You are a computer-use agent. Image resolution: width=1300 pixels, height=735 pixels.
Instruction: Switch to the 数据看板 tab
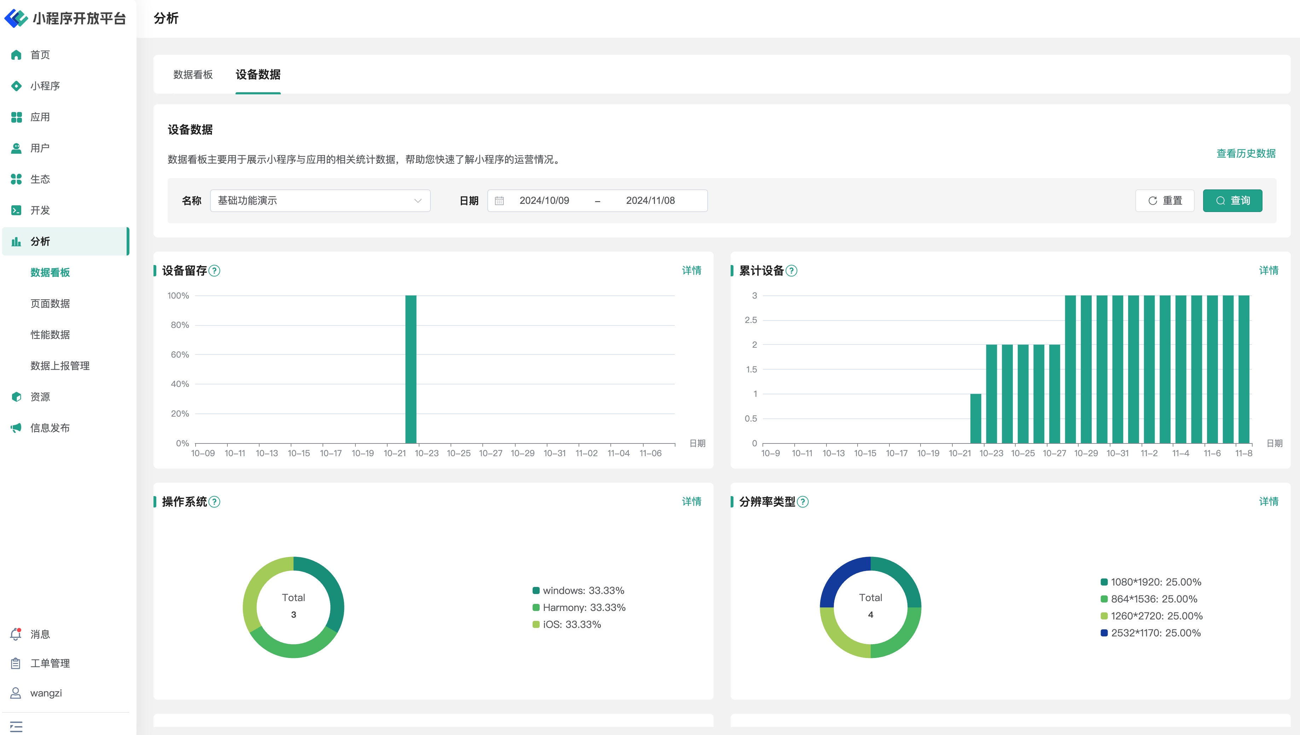pos(193,75)
